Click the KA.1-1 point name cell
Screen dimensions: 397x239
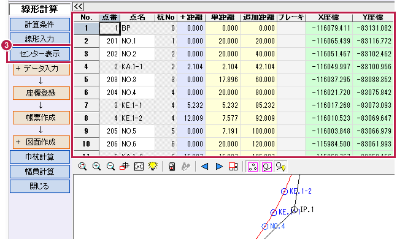coord(137,67)
